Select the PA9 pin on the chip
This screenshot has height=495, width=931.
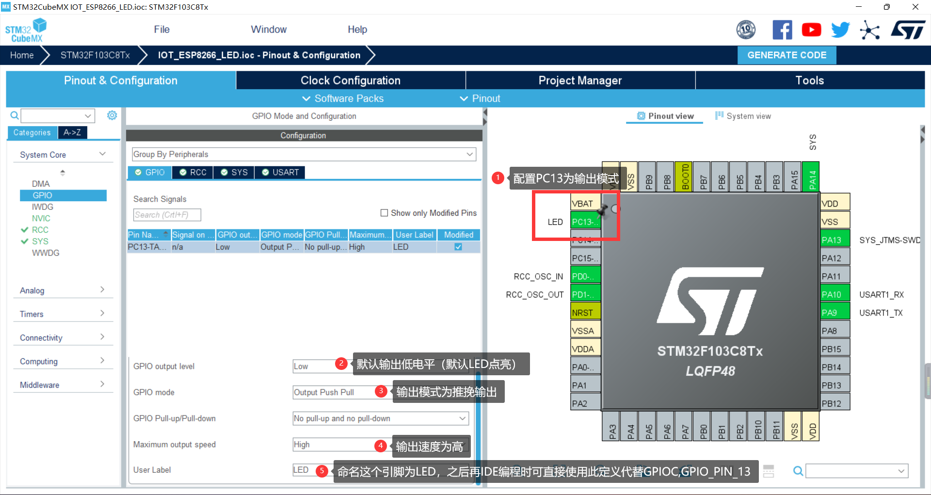[835, 313]
